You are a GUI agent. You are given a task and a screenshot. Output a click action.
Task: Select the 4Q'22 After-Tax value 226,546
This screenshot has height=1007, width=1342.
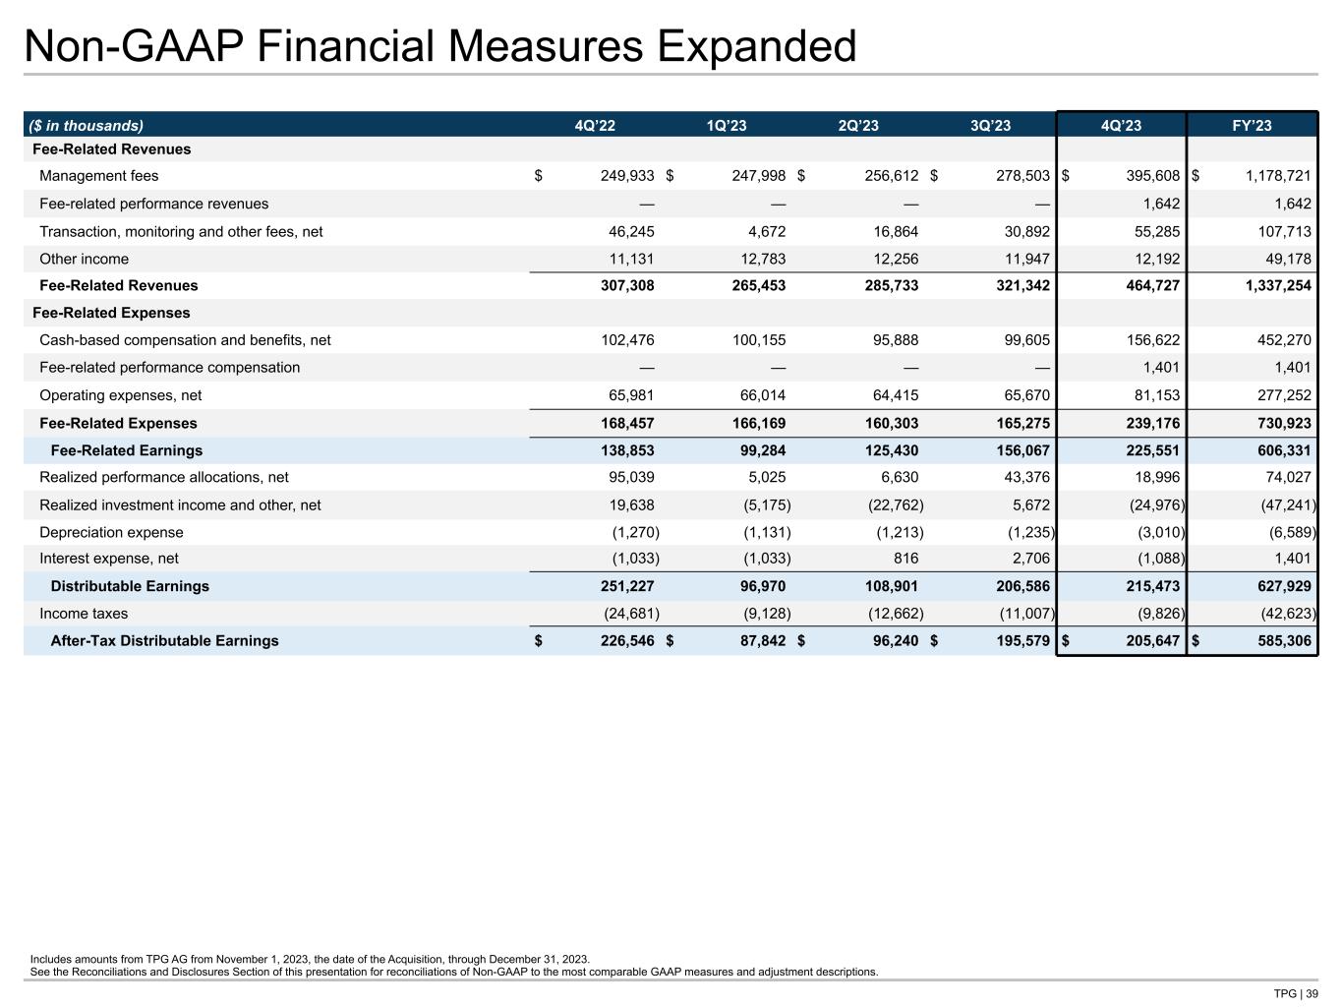click(x=621, y=641)
